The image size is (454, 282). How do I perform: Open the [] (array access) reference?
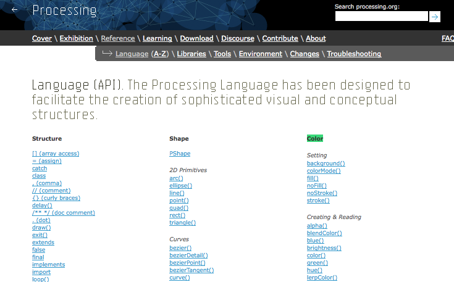(56, 154)
